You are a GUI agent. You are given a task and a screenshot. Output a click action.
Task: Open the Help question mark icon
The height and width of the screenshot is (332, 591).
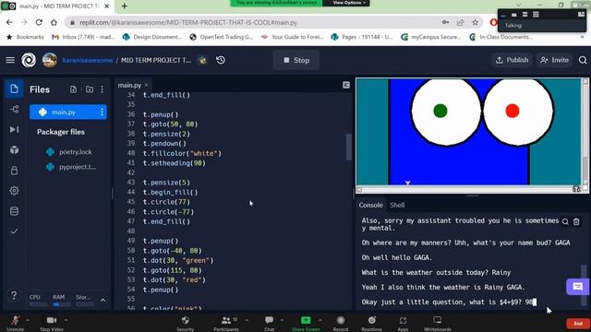14,295
